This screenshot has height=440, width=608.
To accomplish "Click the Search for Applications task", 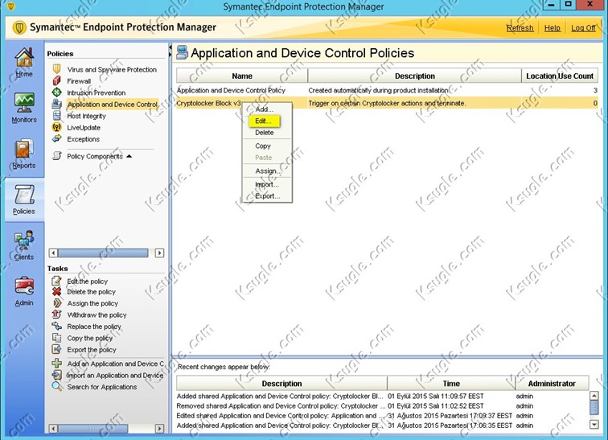I will click(x=101, y=387).
